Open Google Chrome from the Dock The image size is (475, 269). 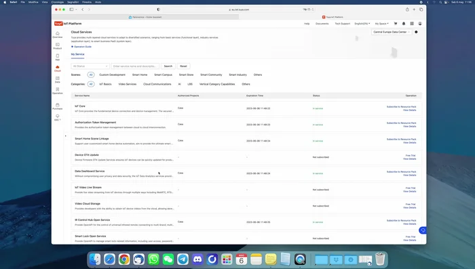click(x=124, y=260)
